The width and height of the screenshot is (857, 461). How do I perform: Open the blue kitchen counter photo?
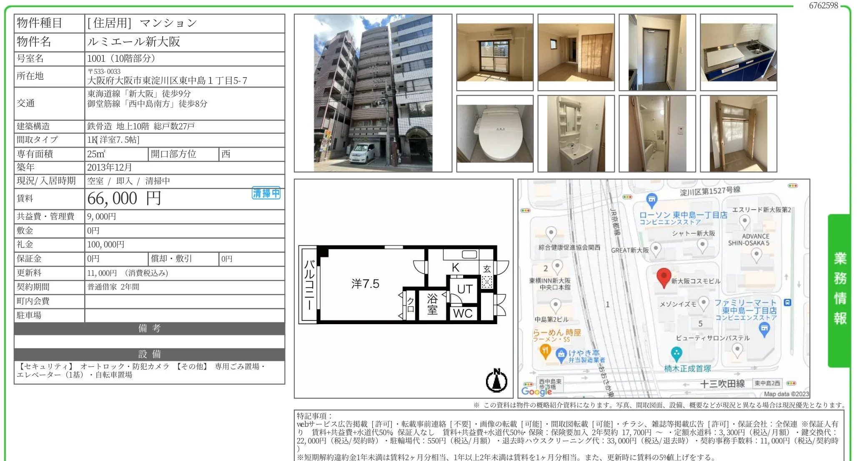pos(738,52)
